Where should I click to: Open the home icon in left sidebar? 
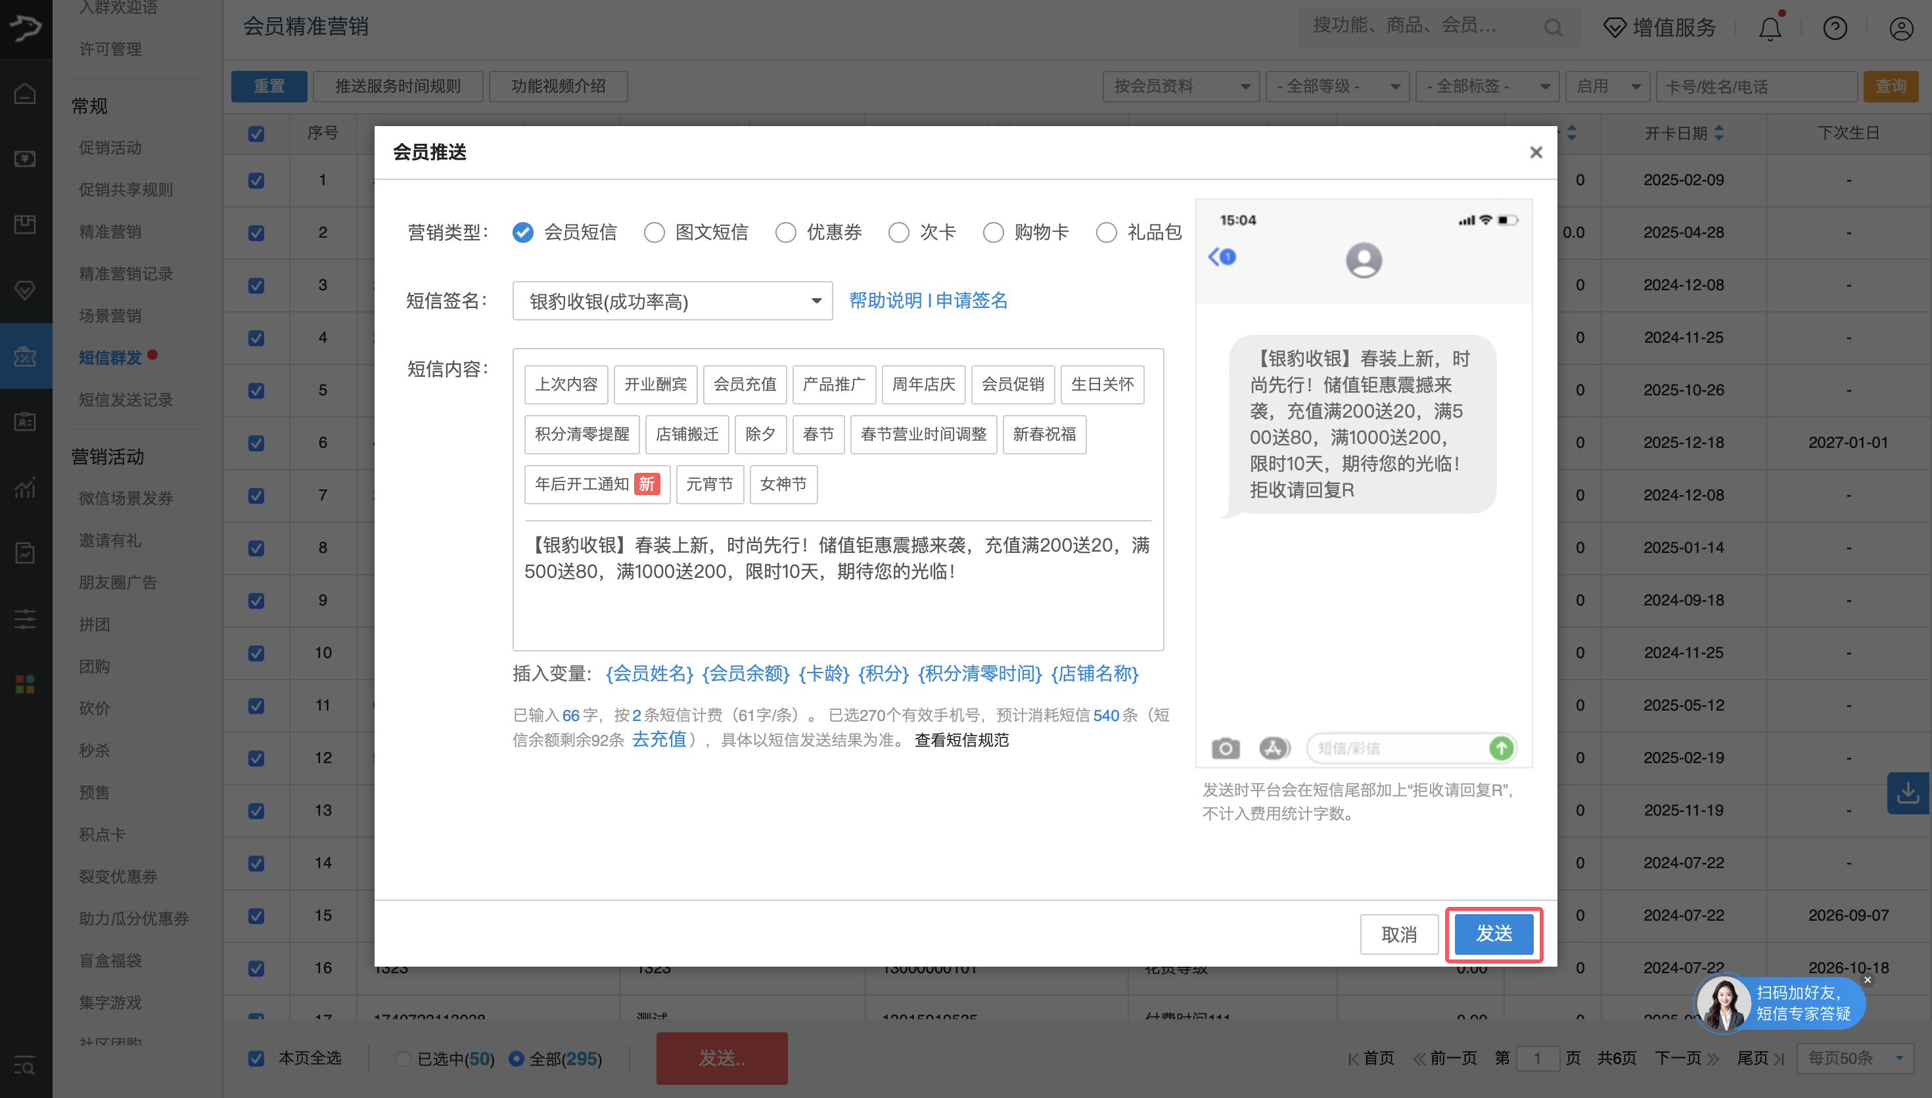coord(25,93)
